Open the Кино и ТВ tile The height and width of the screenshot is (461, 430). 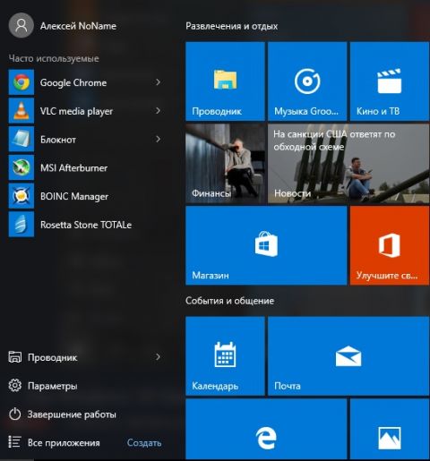(390, 81)
